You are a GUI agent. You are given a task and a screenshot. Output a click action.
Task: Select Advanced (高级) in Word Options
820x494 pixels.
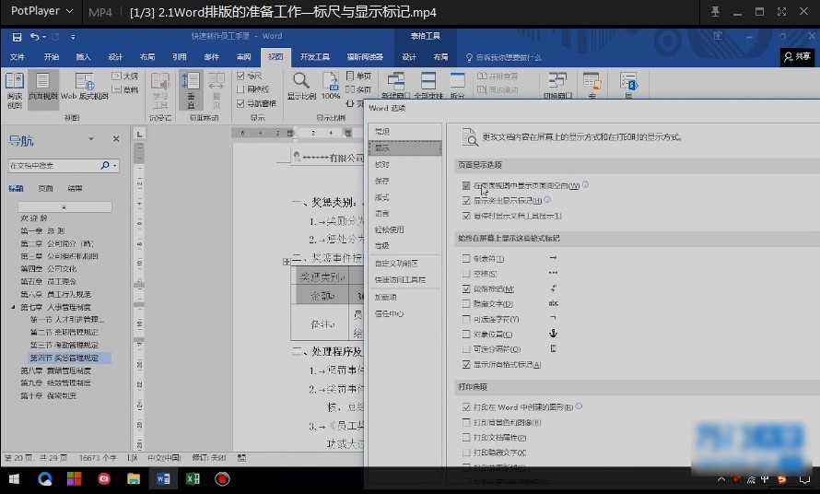(x=404, y=245)
